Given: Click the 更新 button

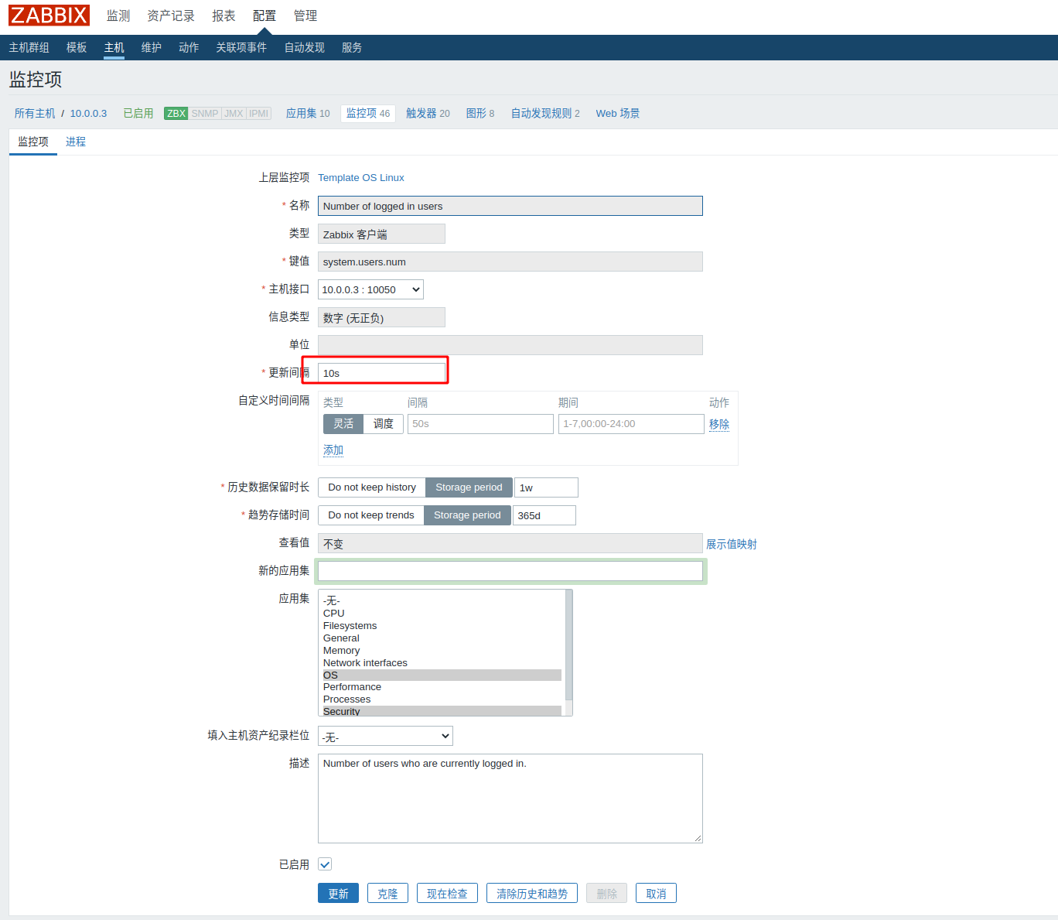Looking at the screenshot, I should (338, 893).
